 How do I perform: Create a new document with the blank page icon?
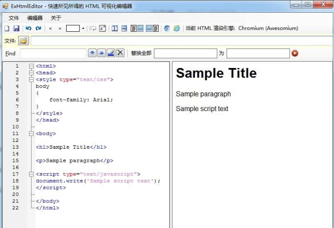tap(7, 29)
